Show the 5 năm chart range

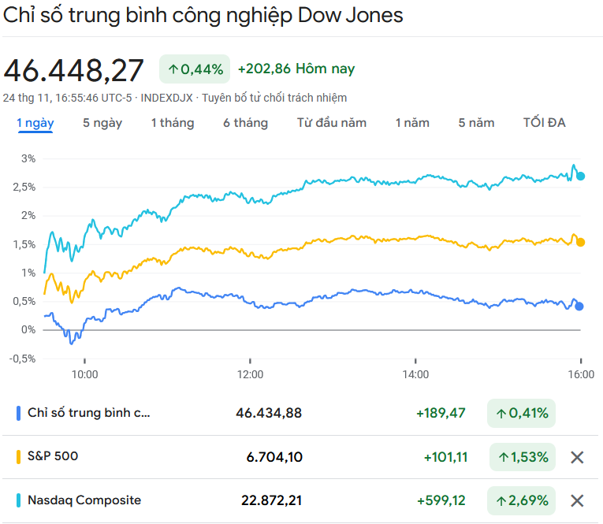[476, 123]
